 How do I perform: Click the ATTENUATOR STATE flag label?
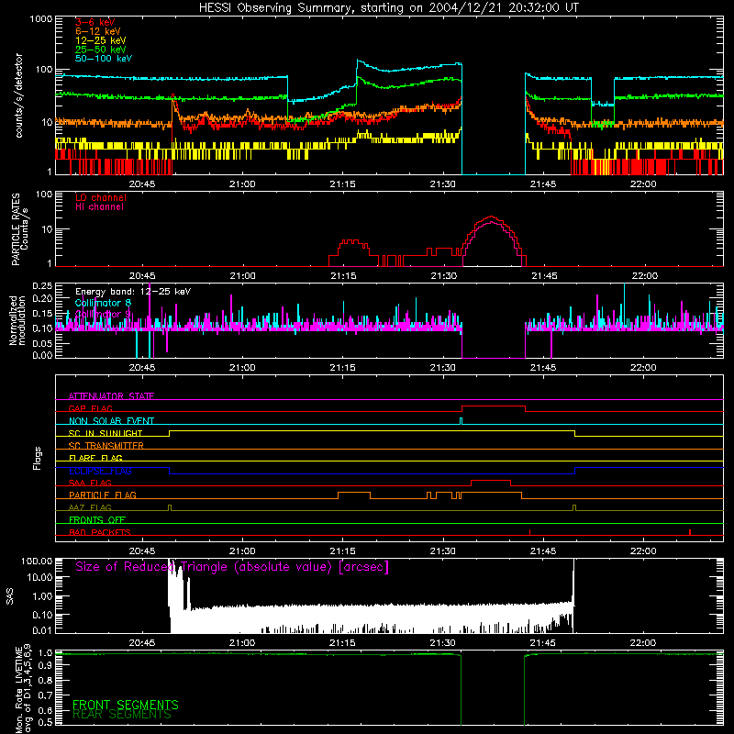(111, 396)
